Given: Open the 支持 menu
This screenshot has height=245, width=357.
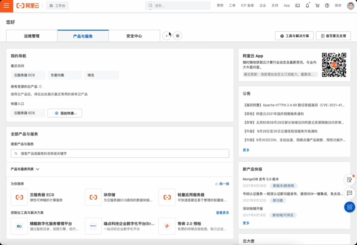Looking at the screenshot, I should click(275, 6).
